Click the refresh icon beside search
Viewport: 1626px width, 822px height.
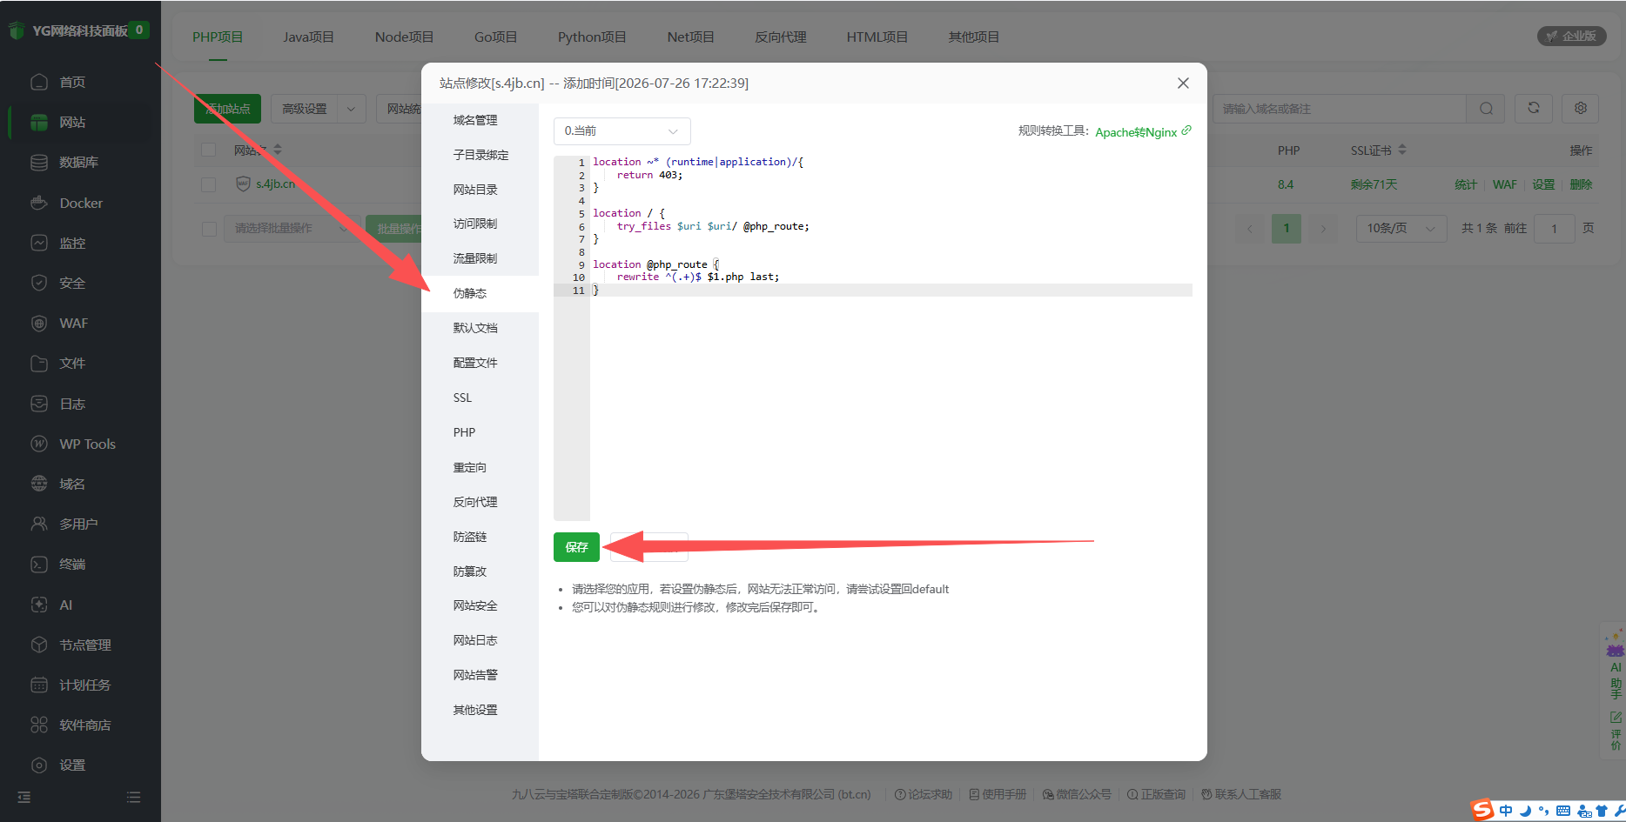1534,108
